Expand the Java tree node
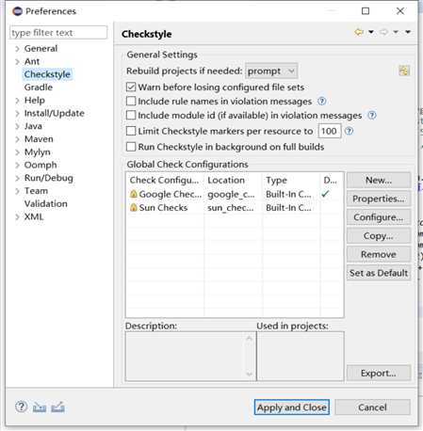 tap(17, 126)
